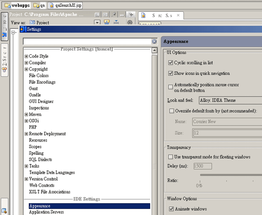Minimize the Project tool window
This screenshot has width=262, height=215.
122,15
